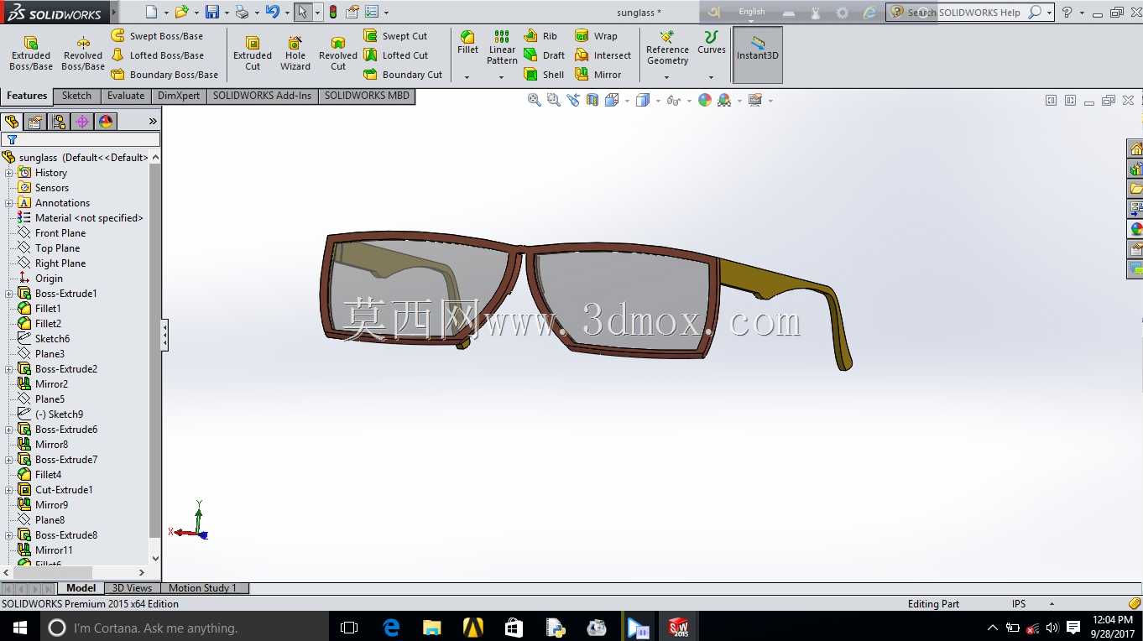Image resolution: width=1143 pixels, height=641 pixels.
Task: Switch to the 3D Views tab
Action: tap(133, 588)
